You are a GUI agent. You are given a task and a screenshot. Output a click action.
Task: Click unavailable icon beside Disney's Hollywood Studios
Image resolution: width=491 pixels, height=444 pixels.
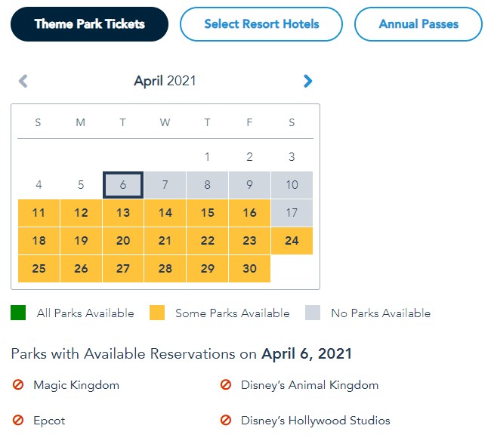point(225,421)
